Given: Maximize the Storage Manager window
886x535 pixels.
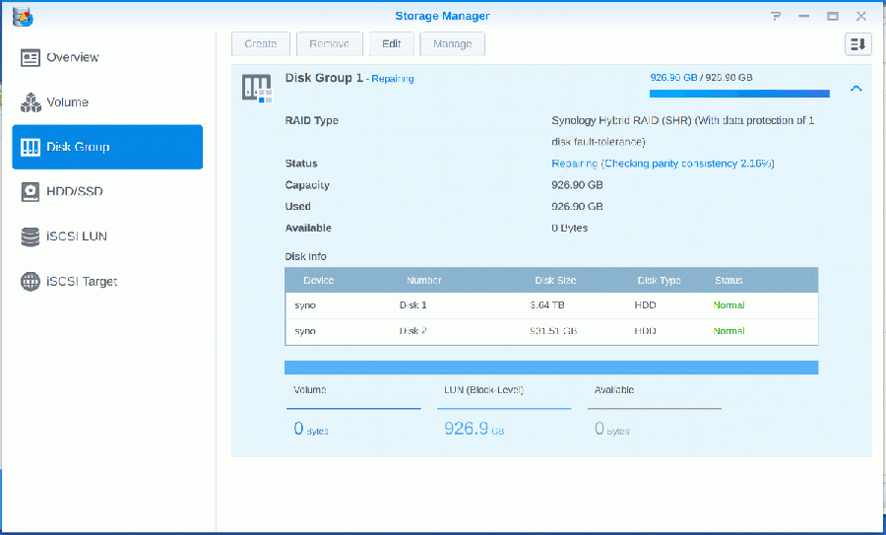Looking at the screenshot, I should tap(832, 16).
